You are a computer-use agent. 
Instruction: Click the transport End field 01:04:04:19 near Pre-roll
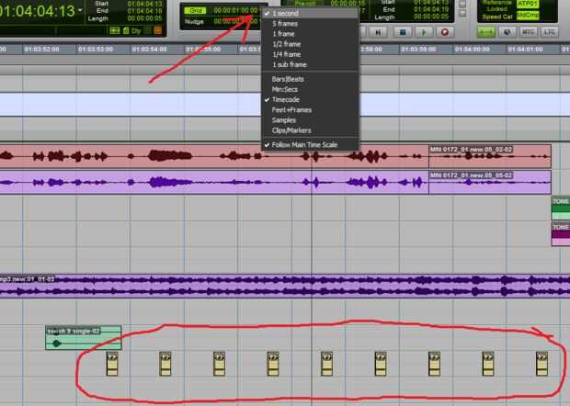coord(431,10)
